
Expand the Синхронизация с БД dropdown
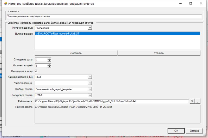[90, 77]
